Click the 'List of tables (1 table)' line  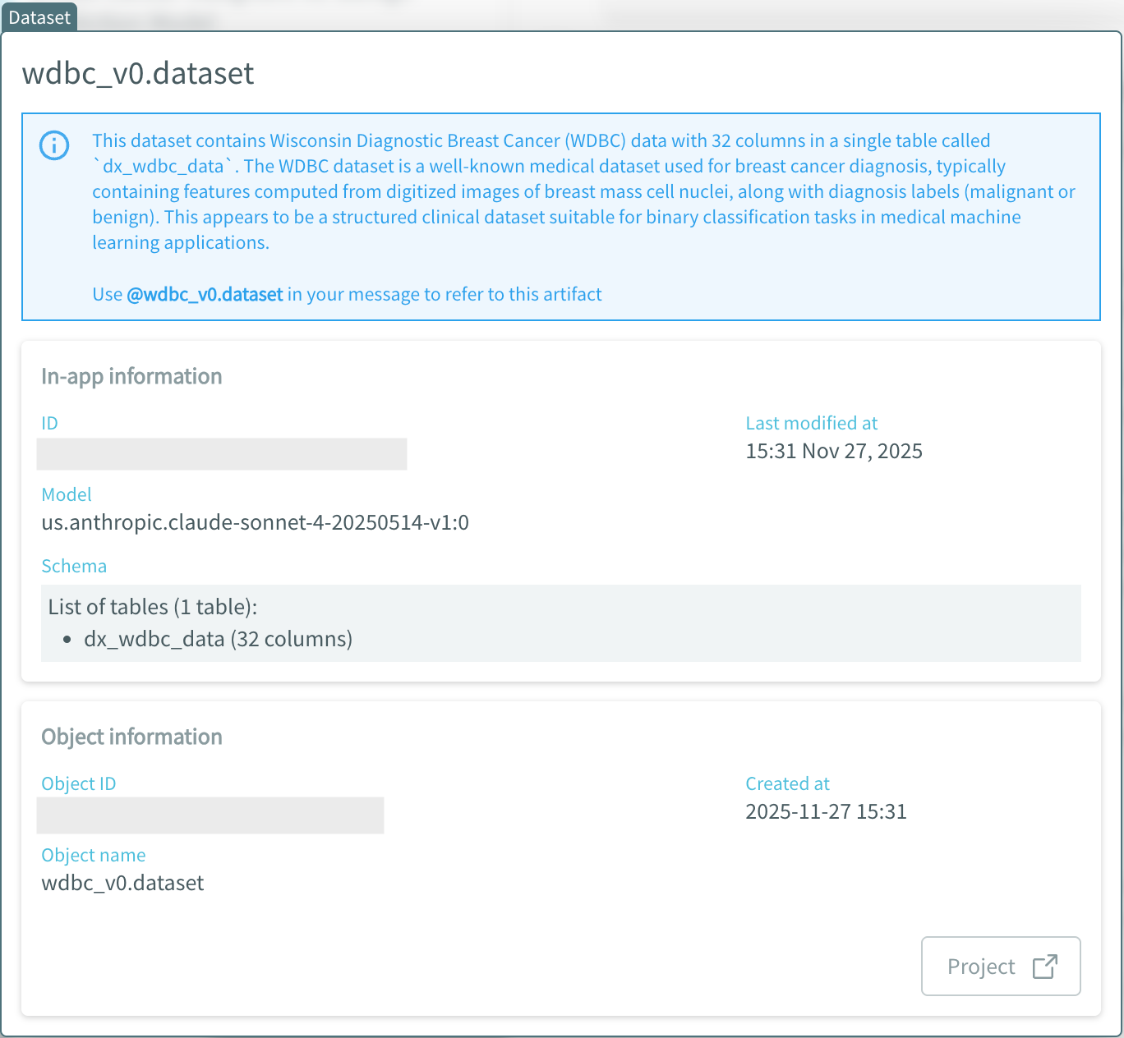coord(153,607)
